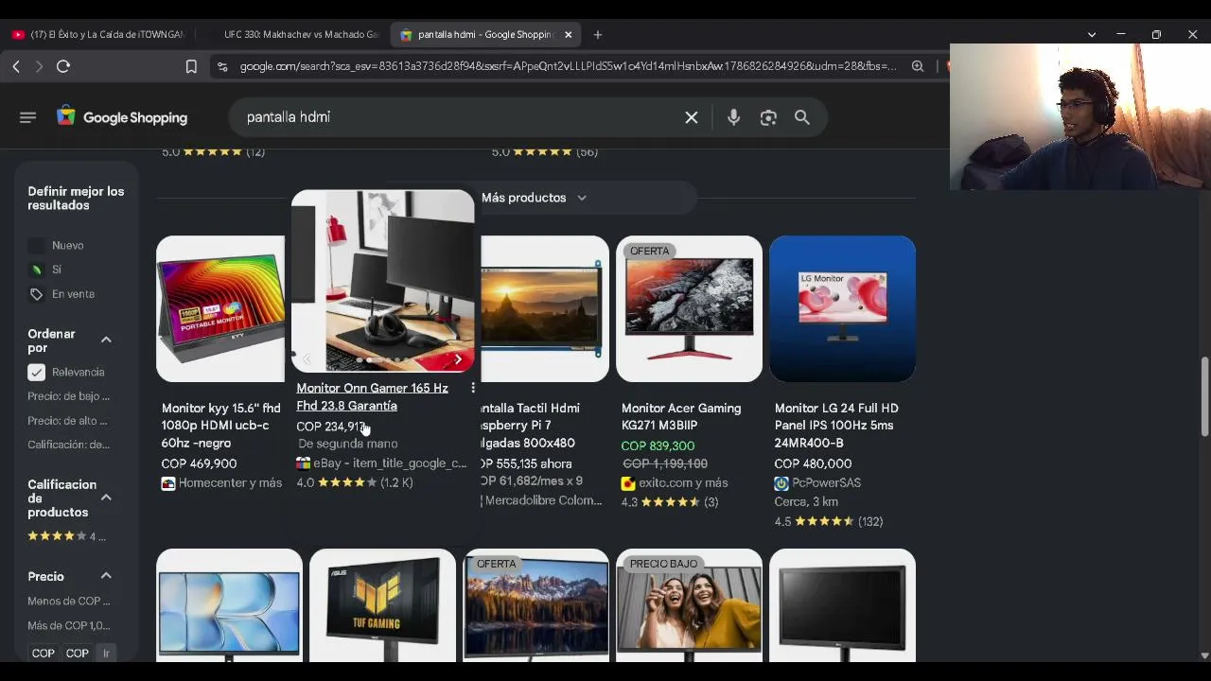
Task: Open the Google Shopping hamburger menu
Action: click(27, 117)
